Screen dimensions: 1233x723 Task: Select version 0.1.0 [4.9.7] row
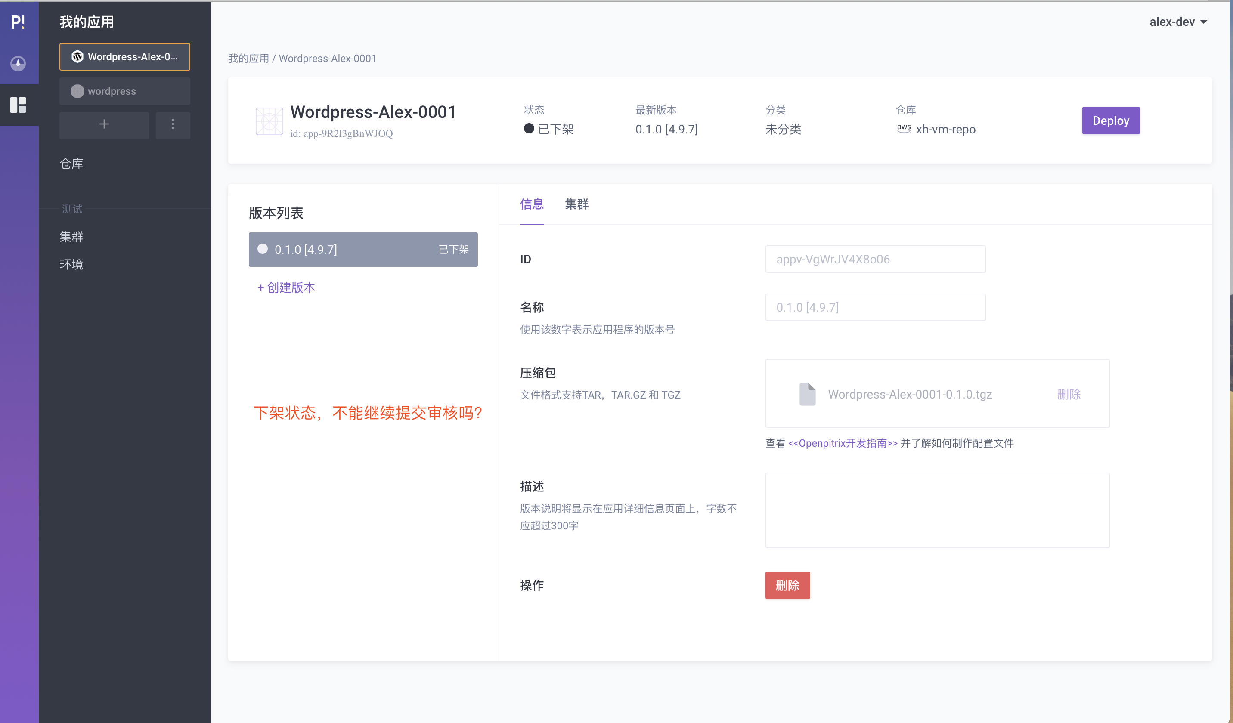click(363, 250)
